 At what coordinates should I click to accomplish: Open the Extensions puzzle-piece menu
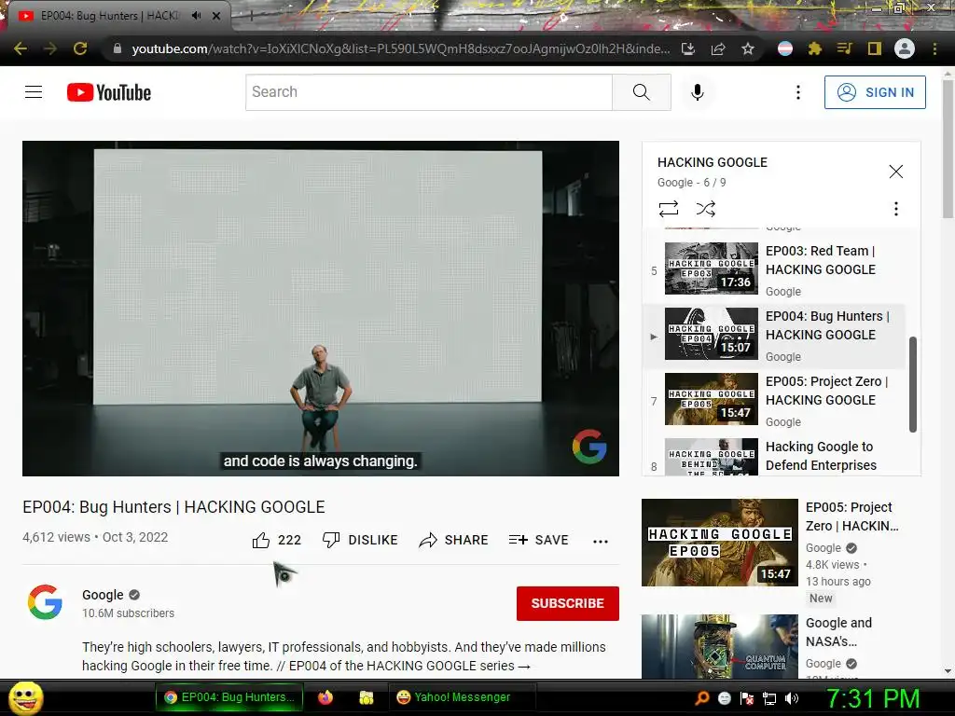(x=815, y=48)
